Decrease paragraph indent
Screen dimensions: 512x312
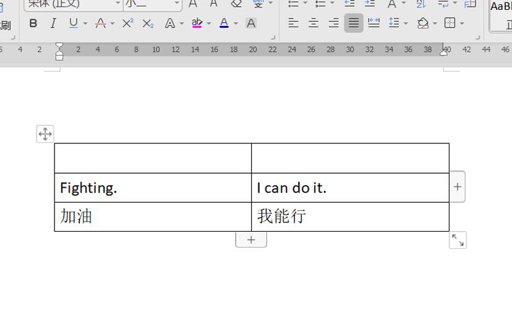click(x=349, y=4)
